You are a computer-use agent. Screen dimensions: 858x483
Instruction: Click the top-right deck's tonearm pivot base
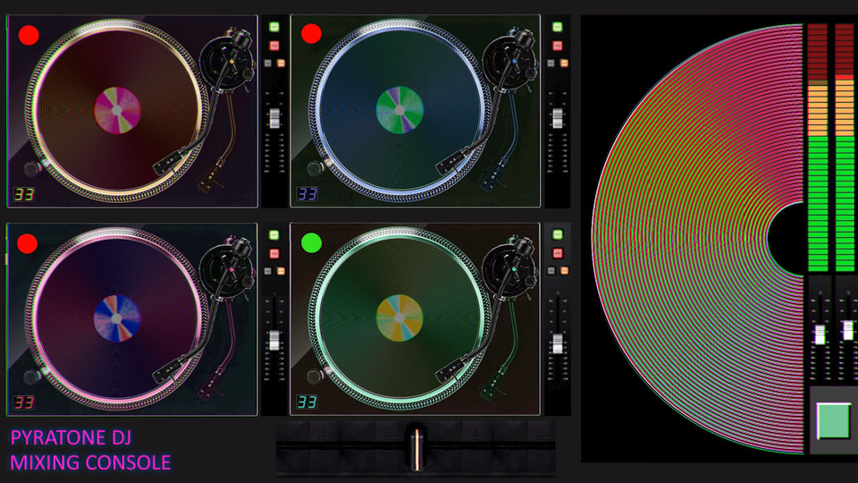pyautogui.click(x=510, y=63)
